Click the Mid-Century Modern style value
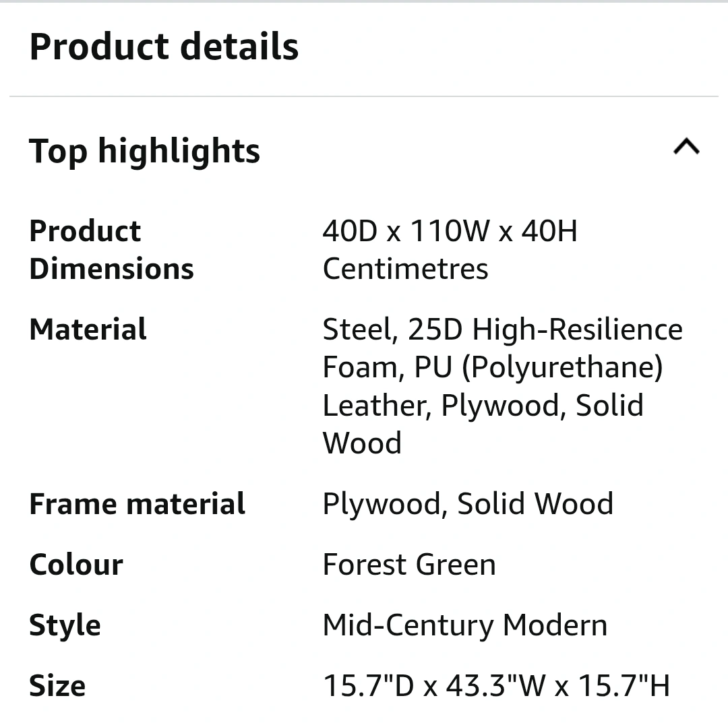Image resolution: width=728 pixels, height=725 pixels. [x=464, y=625]
